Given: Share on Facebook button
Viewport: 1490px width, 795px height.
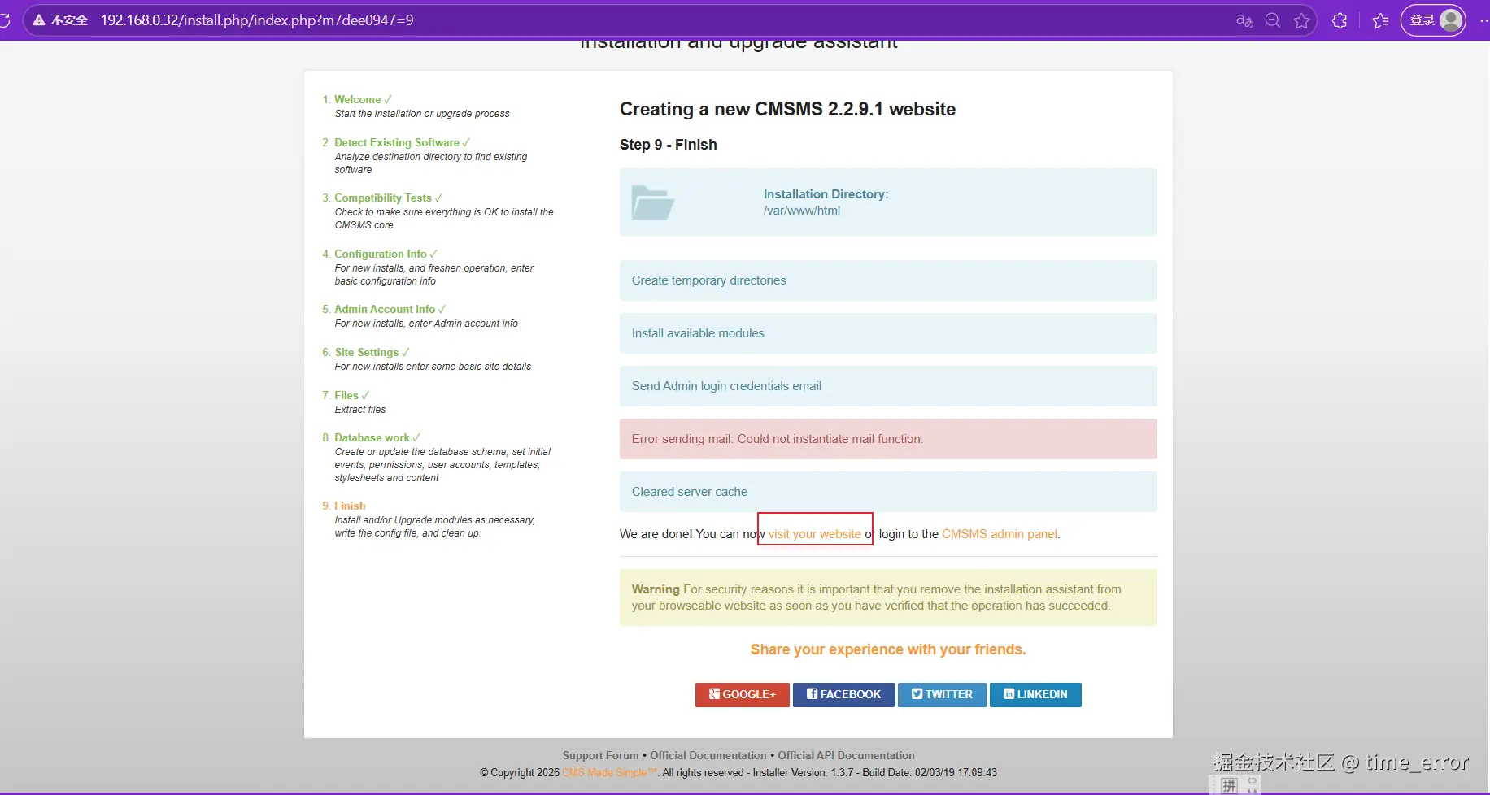Looking at the screenshot, I should click(x=843, y=695).
